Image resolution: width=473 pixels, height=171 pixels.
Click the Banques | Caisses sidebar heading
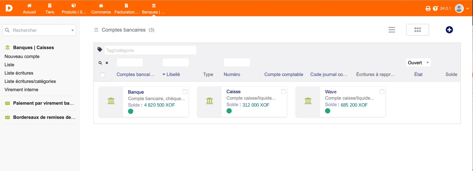pyautogui.click(x=34, y=47)
